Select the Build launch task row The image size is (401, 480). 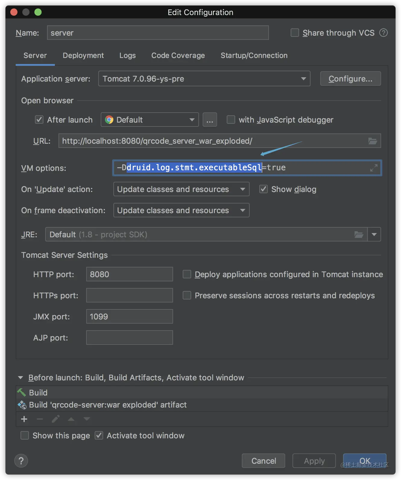[x=202, y=392]
